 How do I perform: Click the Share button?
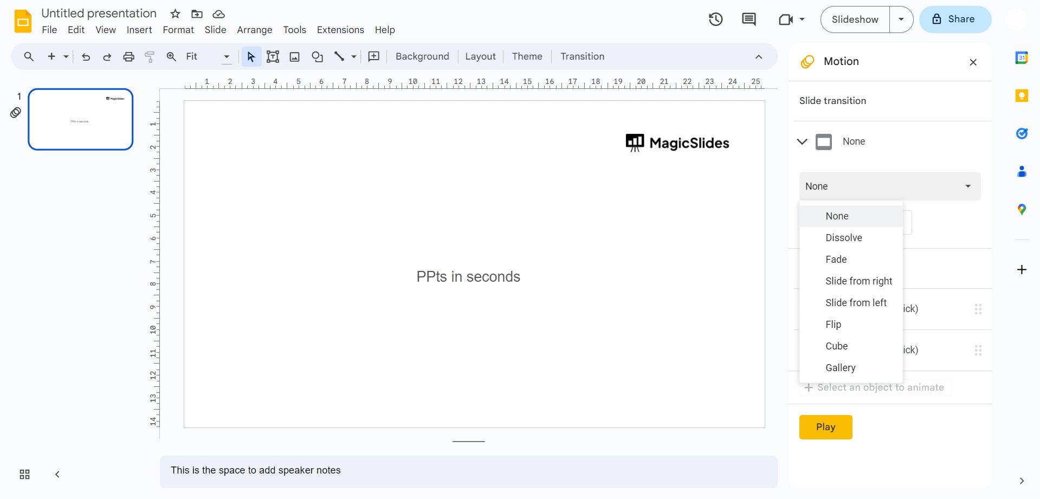(x=955, y=20)
